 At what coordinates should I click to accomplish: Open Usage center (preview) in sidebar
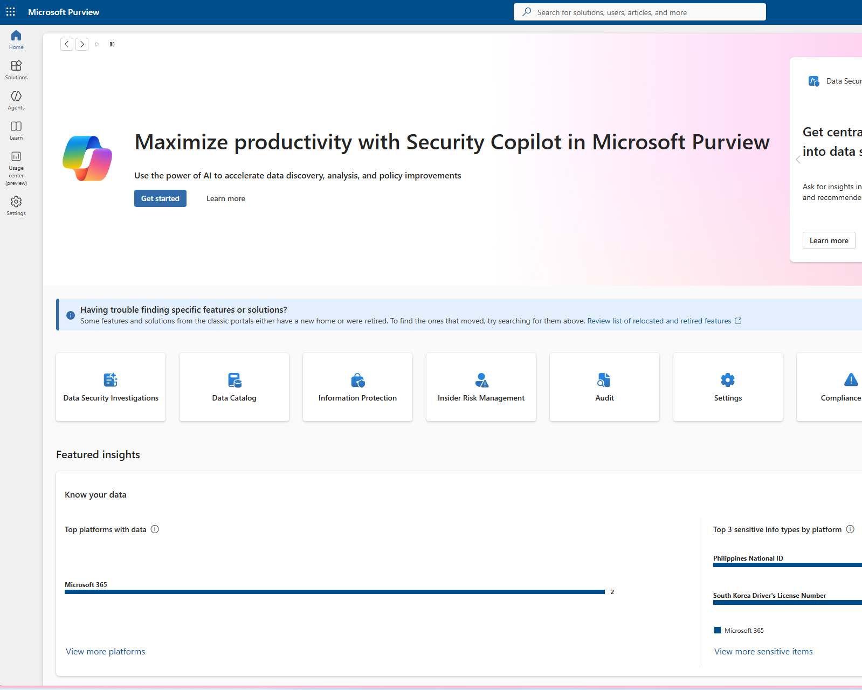coord(16,168)
